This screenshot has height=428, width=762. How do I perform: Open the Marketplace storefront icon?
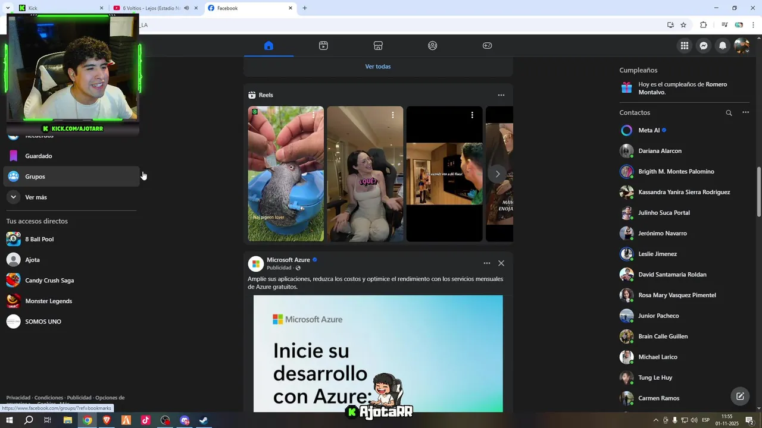click(378, 46)
